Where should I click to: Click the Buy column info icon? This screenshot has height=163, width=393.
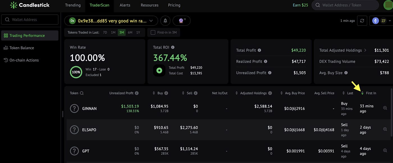coord(166,93)
